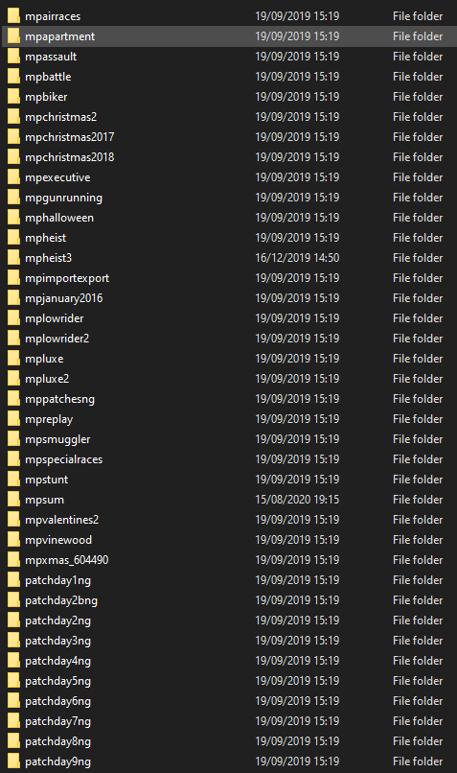Select the mpluxe2 folder icon
The height and width of the screenshot is (773, 457).
point(13,379)
